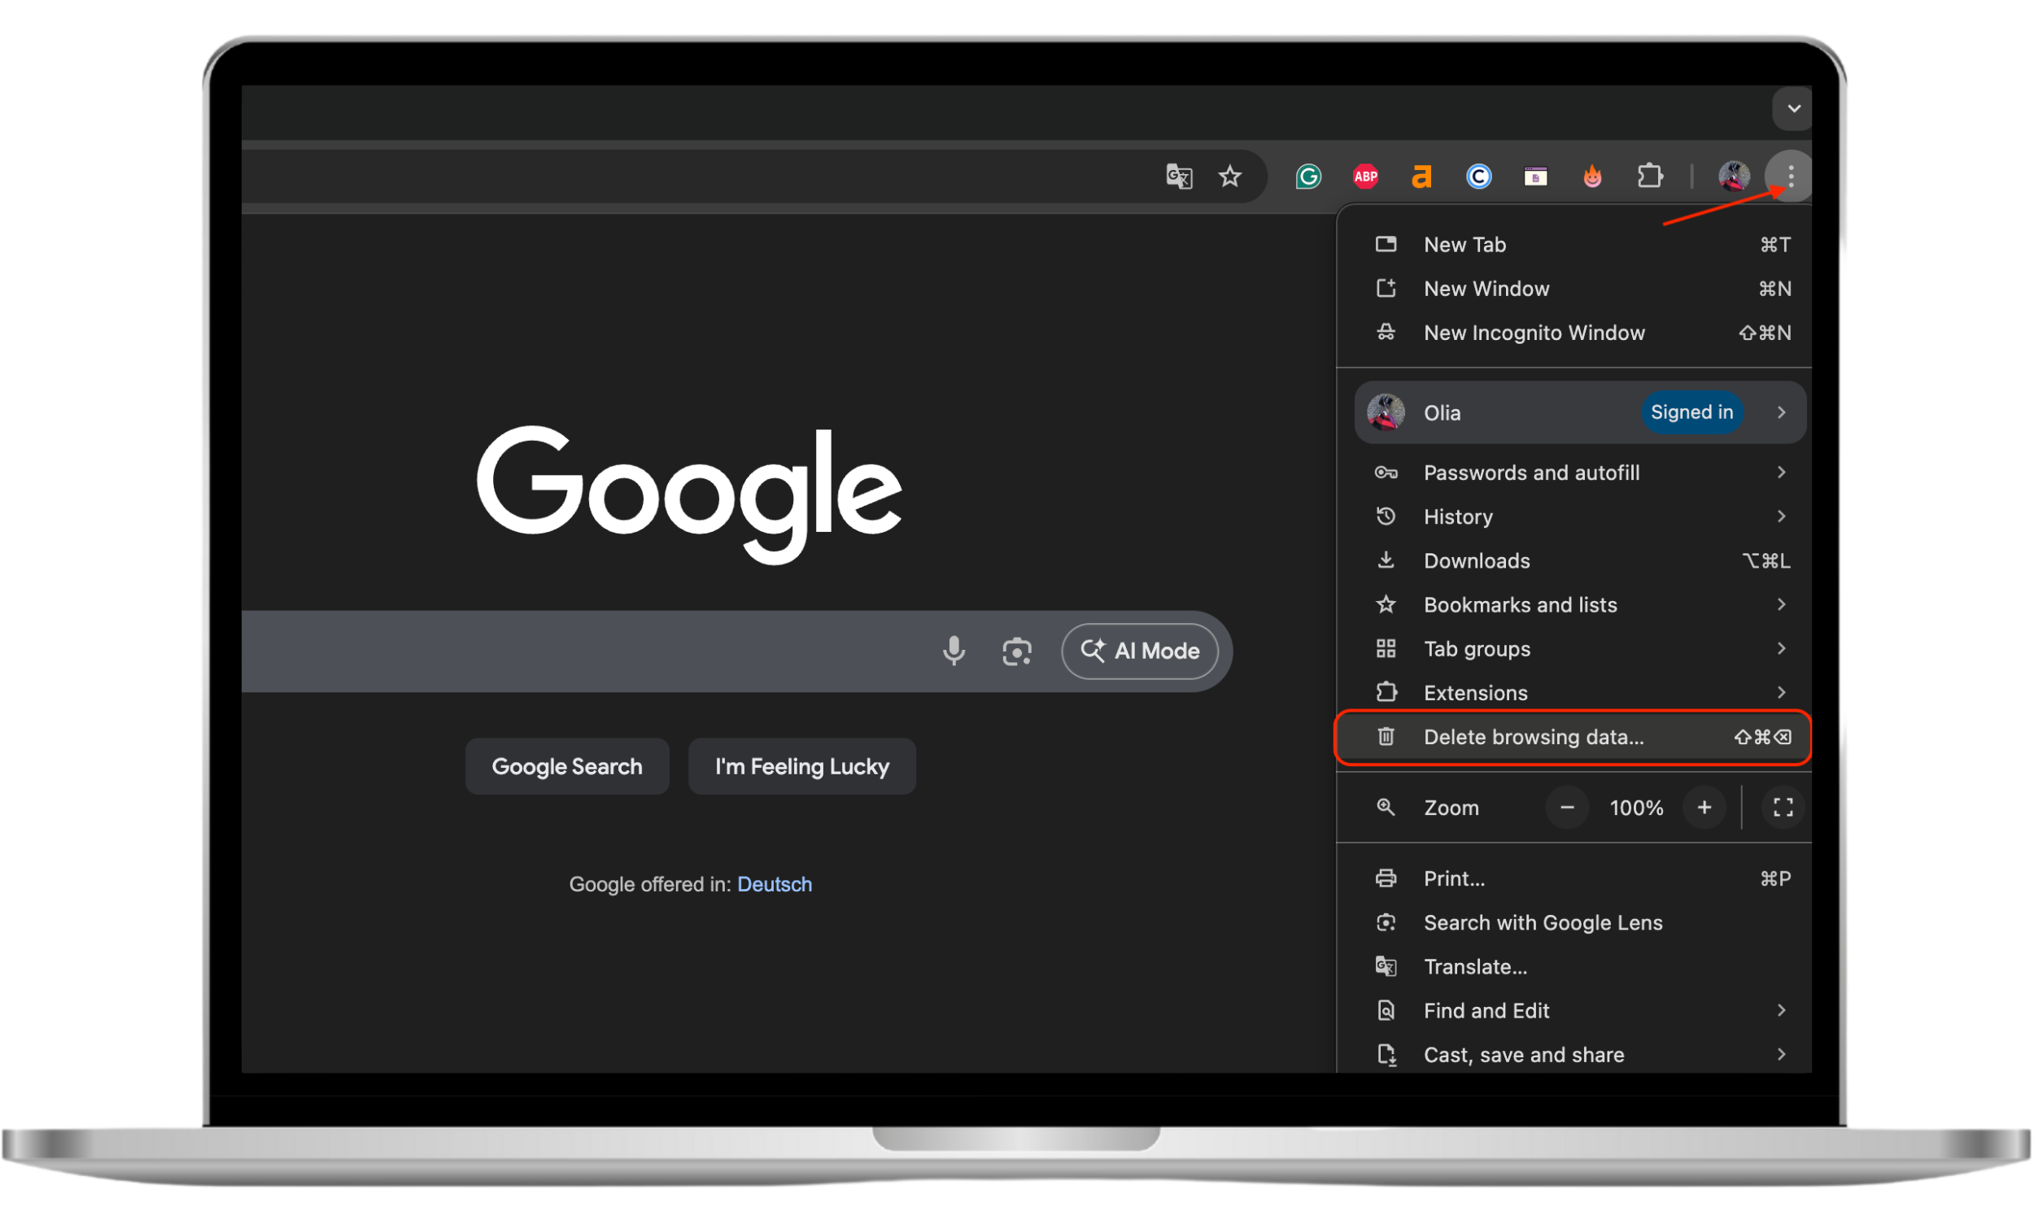Click the Google Translate icon in the toolbar
The image size is (2034, 1220).
click(x=1179, y=176)
